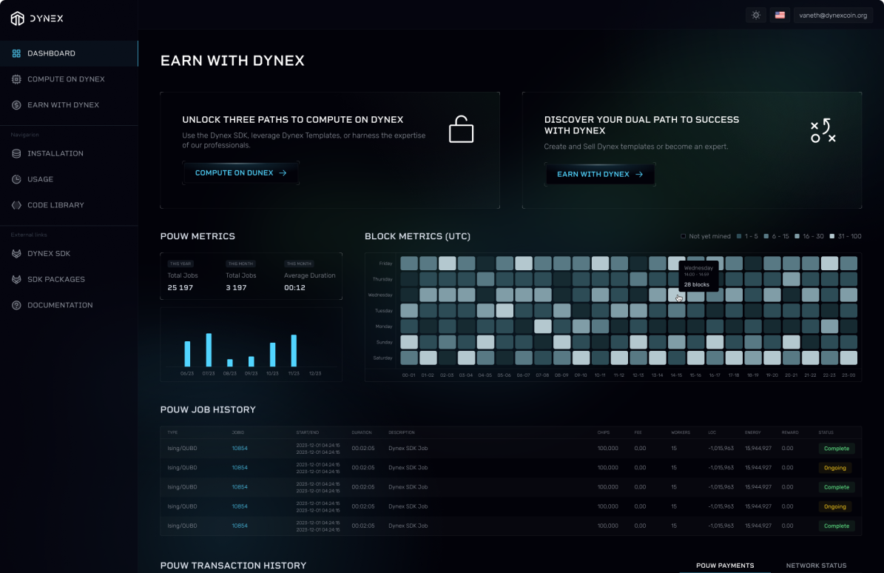Viewport: 884px width, 573px height.
Task: Select the Installation database icon
Action: point(16,153)
